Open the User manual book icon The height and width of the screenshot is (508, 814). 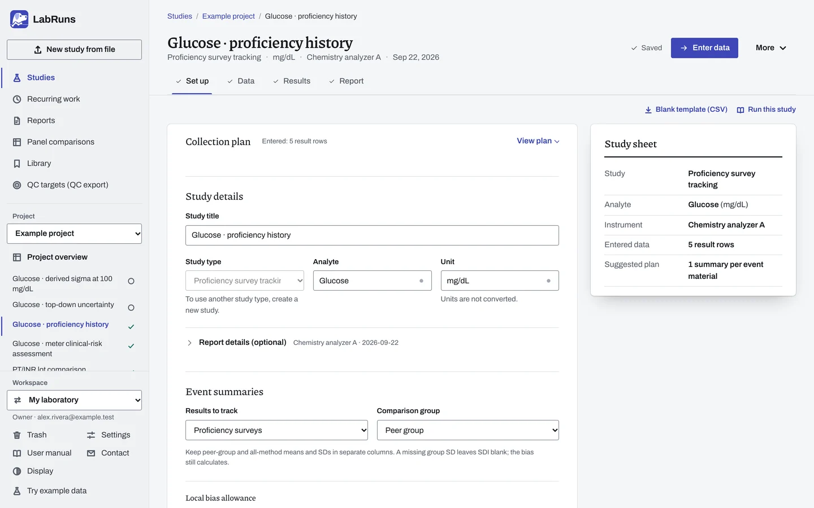[17, 453]
